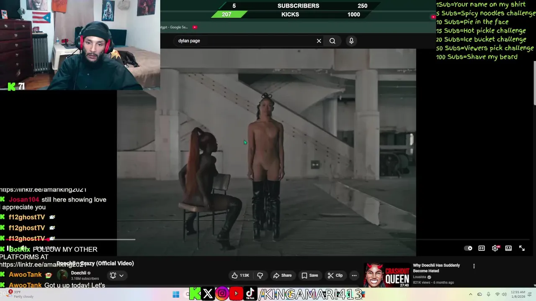Screen dimensions: 536x301
Task: Enter fullscreen on the video
Action: [522, 248]
